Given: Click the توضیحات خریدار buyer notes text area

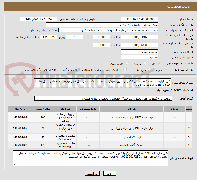Looking at the screenshot, I should click(91, 158).
